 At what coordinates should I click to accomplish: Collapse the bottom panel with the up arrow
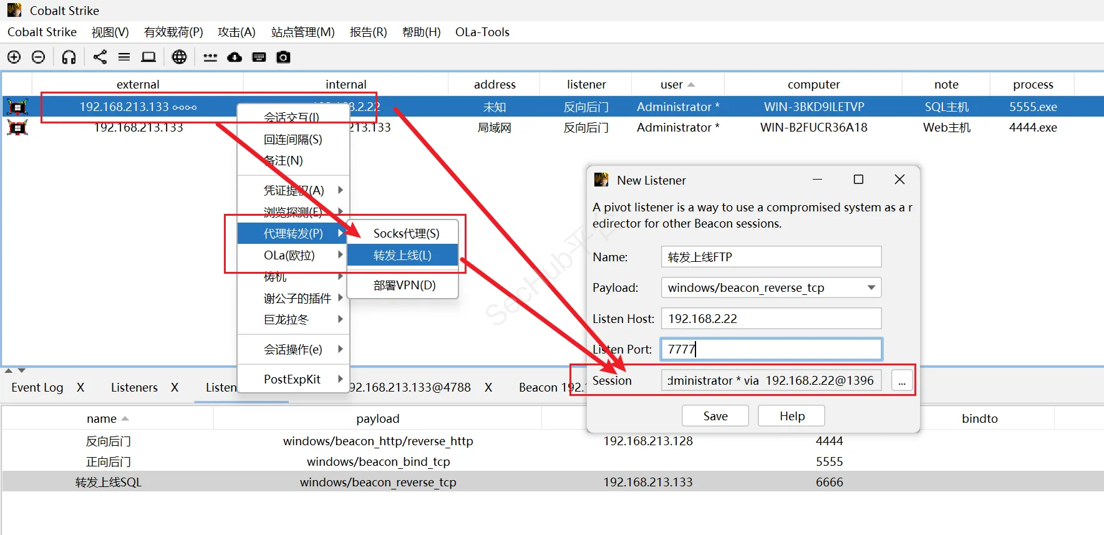click(9, 370)
